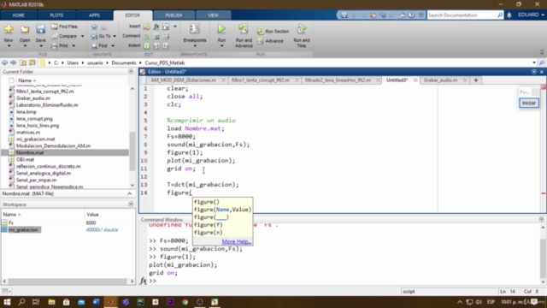Click the browse for folder icon

point(32,62)
